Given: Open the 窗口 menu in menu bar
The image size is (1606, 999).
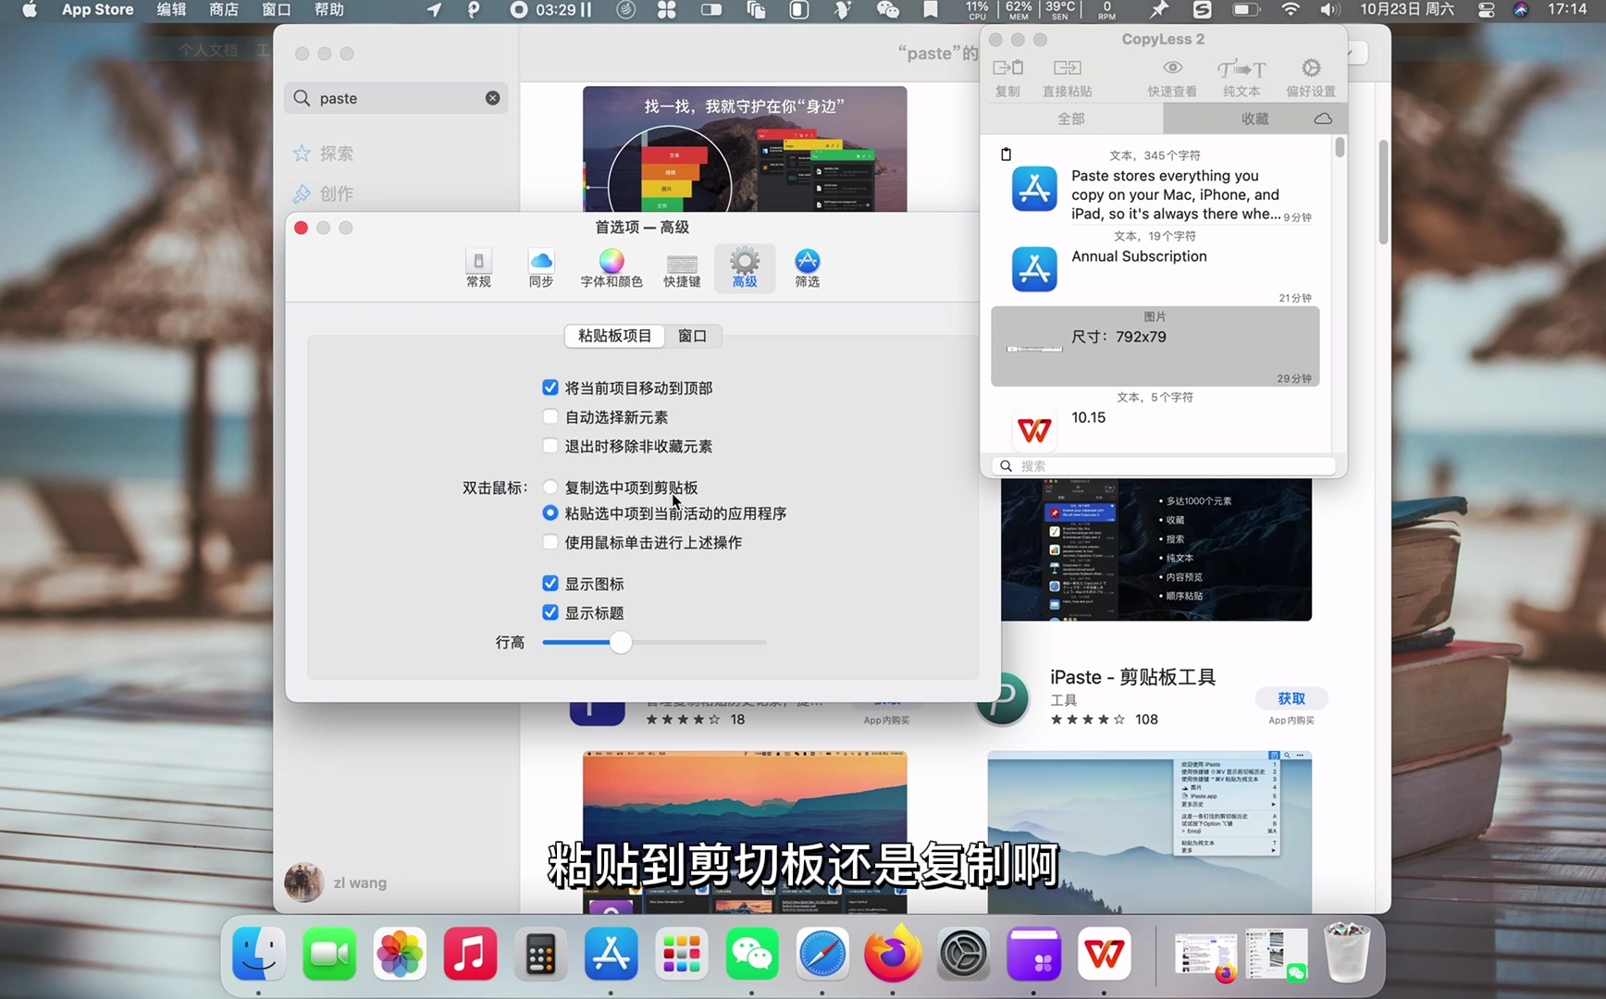Looking at the screenshot, I should [277, 10].
